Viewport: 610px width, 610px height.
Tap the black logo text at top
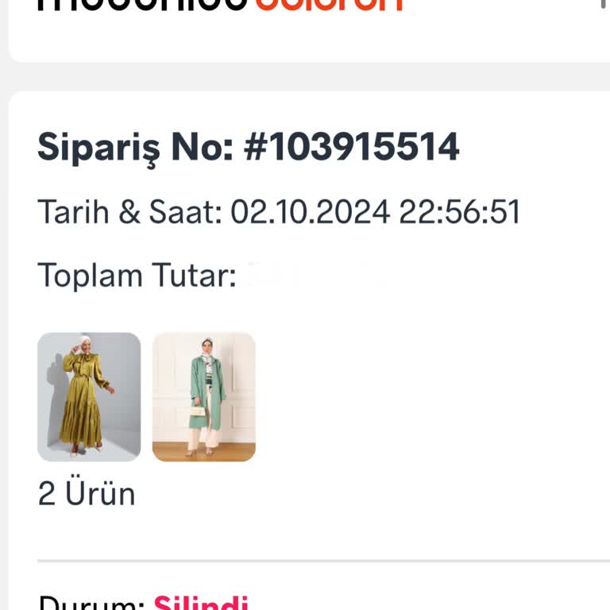143,4
